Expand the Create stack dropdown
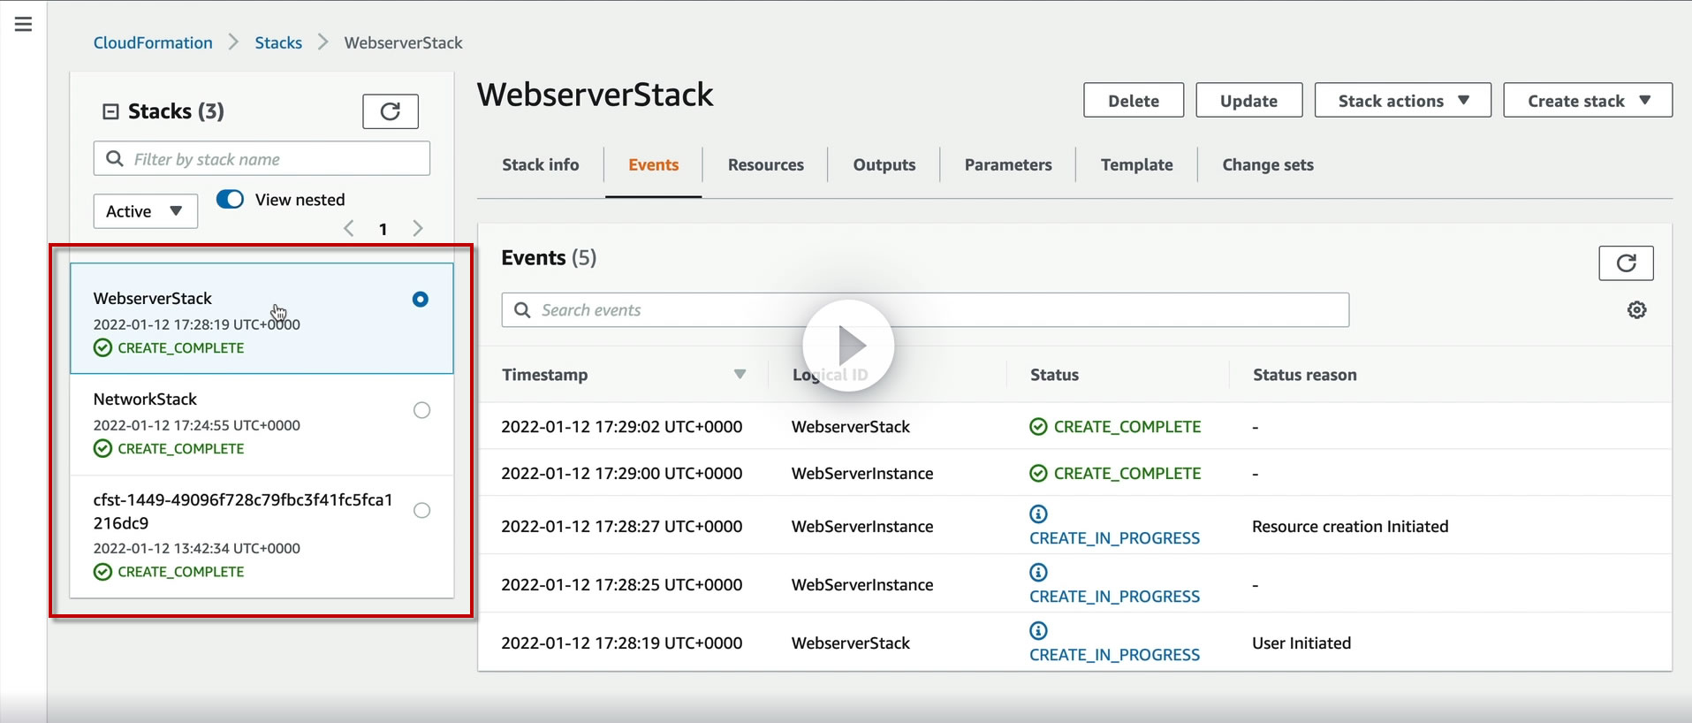This screenshot has height=723, width=1692. coord(1588,101)
